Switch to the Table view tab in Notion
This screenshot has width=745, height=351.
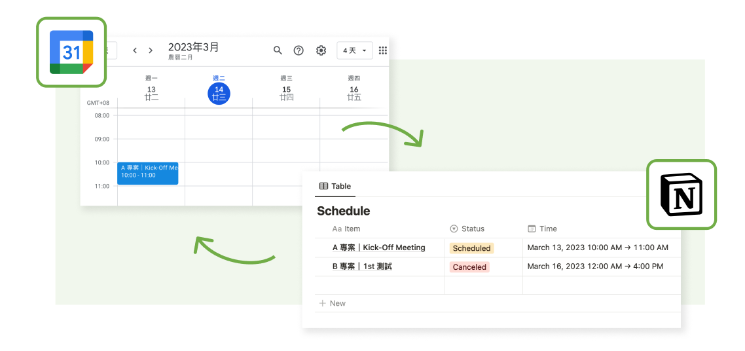point(335,186)
